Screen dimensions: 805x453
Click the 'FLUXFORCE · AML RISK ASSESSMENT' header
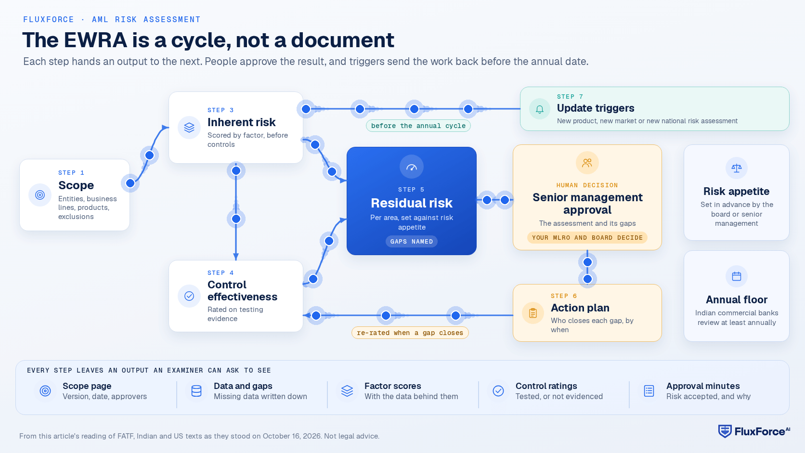point(112,20)
